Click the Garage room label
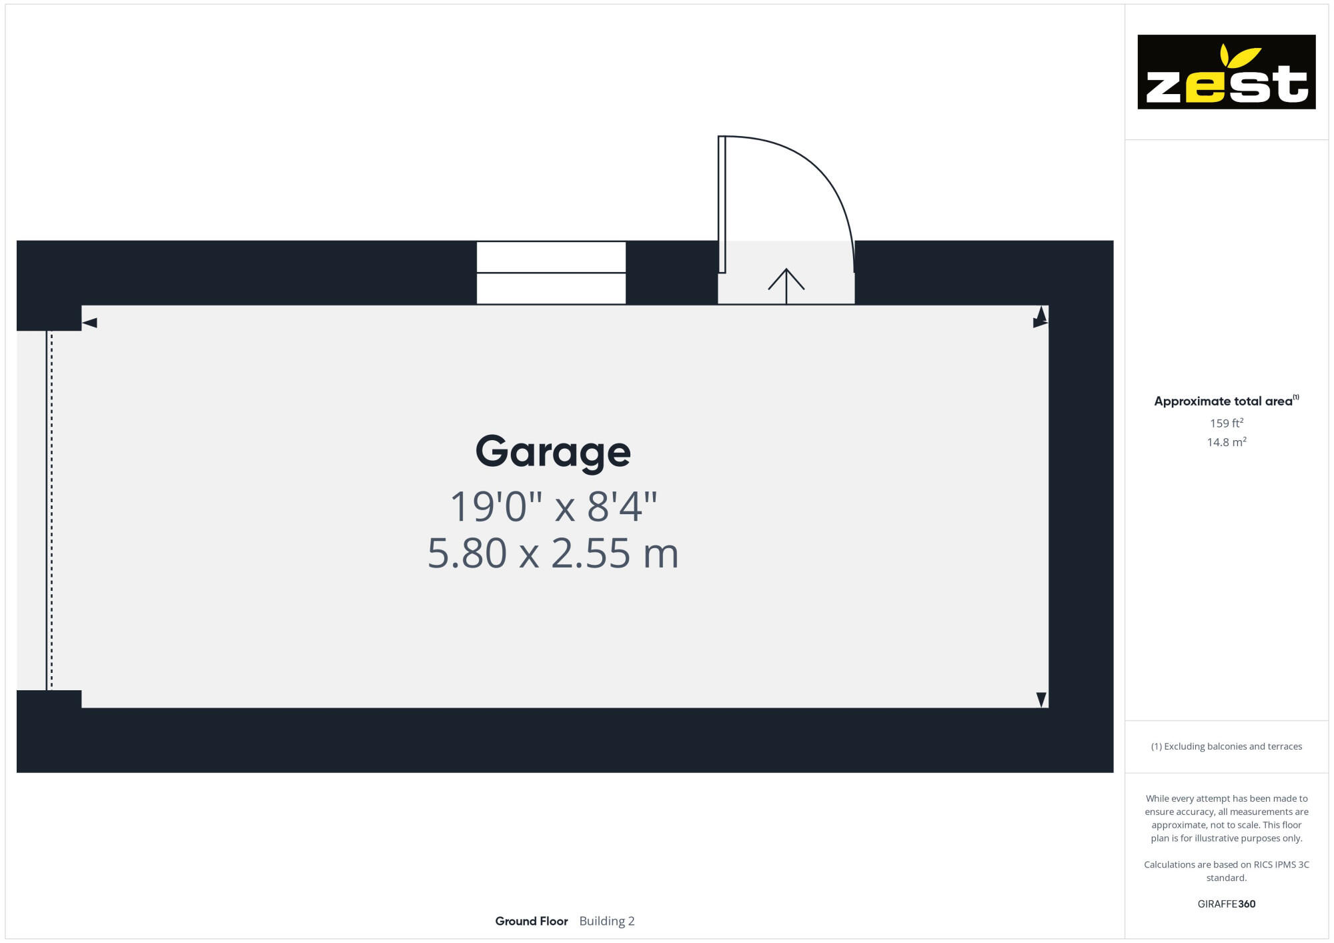The height and width of the screenshot is (943, 1334). pos(552,451)
